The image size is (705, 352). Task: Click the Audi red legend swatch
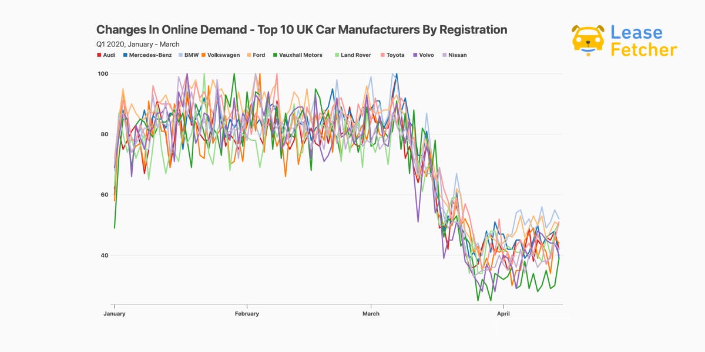click(99, 55)
